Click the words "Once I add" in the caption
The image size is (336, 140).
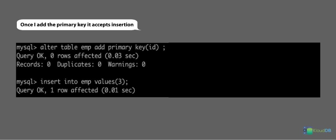coord(33,24)
